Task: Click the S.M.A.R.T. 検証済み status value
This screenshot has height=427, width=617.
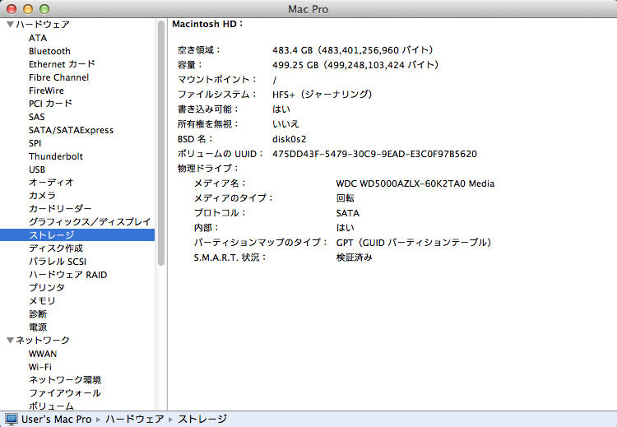Action: (354, 258)
